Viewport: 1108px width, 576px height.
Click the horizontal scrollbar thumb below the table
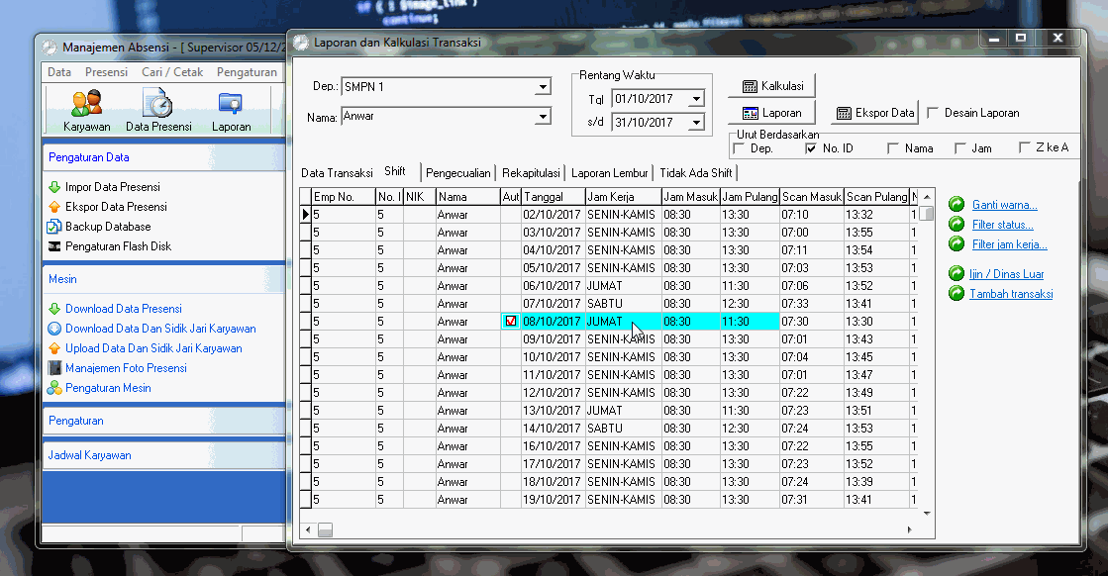pyautogui.click(x=325, y=529)
